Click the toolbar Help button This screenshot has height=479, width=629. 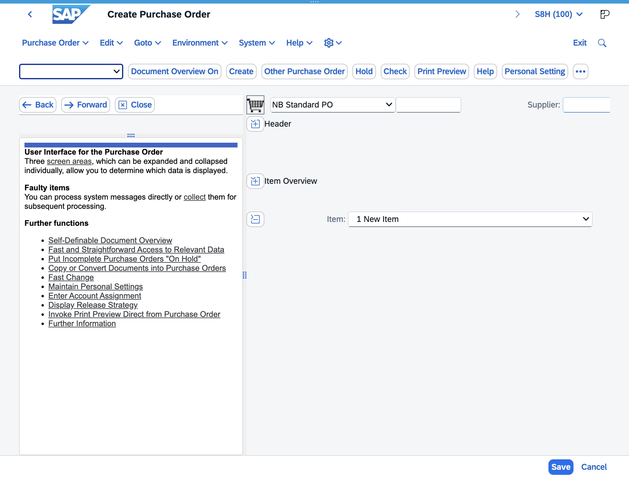[485, 71]
